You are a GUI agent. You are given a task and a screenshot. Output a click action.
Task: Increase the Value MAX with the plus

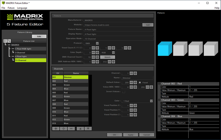(x=151, y=87)
